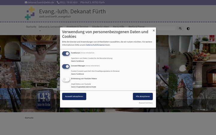This screenshot has width=216, height=135.
Task: Click the slider next arrow
Action: click(199, 73)
